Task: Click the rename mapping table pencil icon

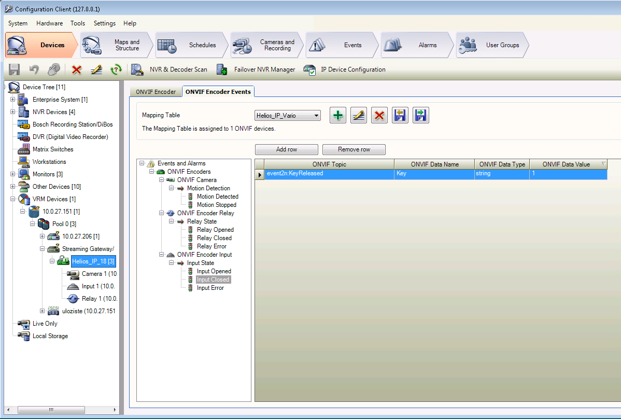Action: pos(358,115)
